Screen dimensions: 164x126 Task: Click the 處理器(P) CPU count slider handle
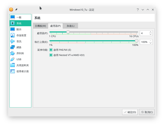[68, 32]
